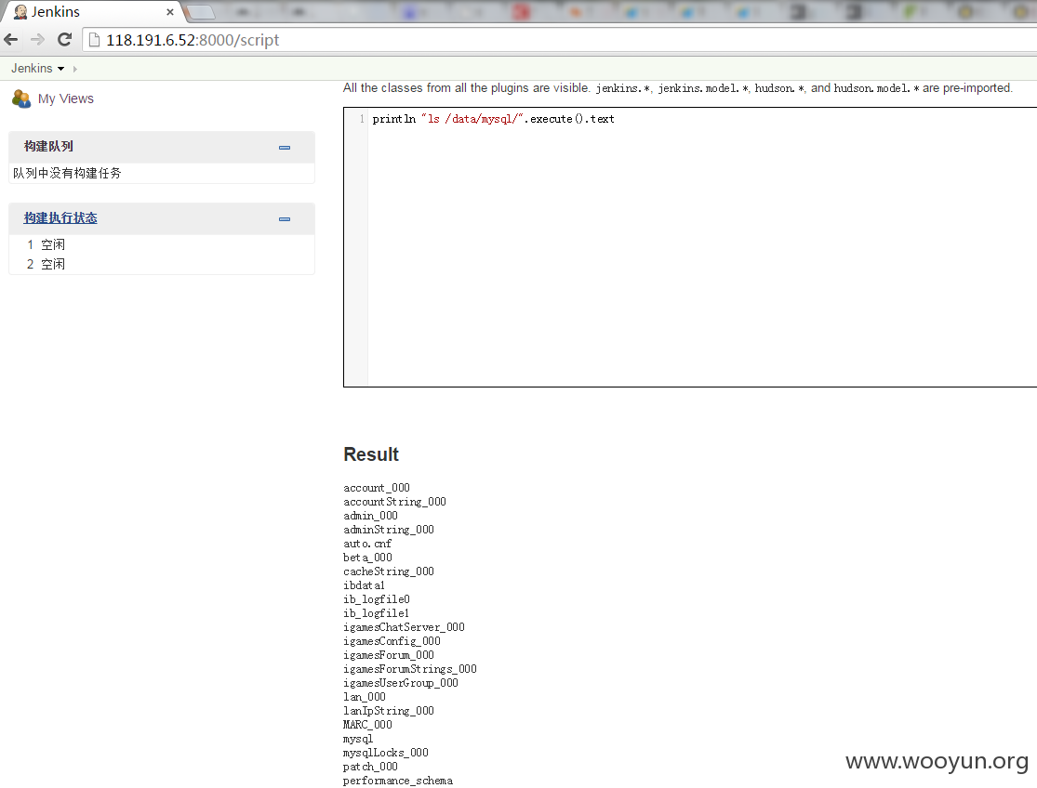
Task: Select auto.cnf in the result
Action: pos(367,544)
